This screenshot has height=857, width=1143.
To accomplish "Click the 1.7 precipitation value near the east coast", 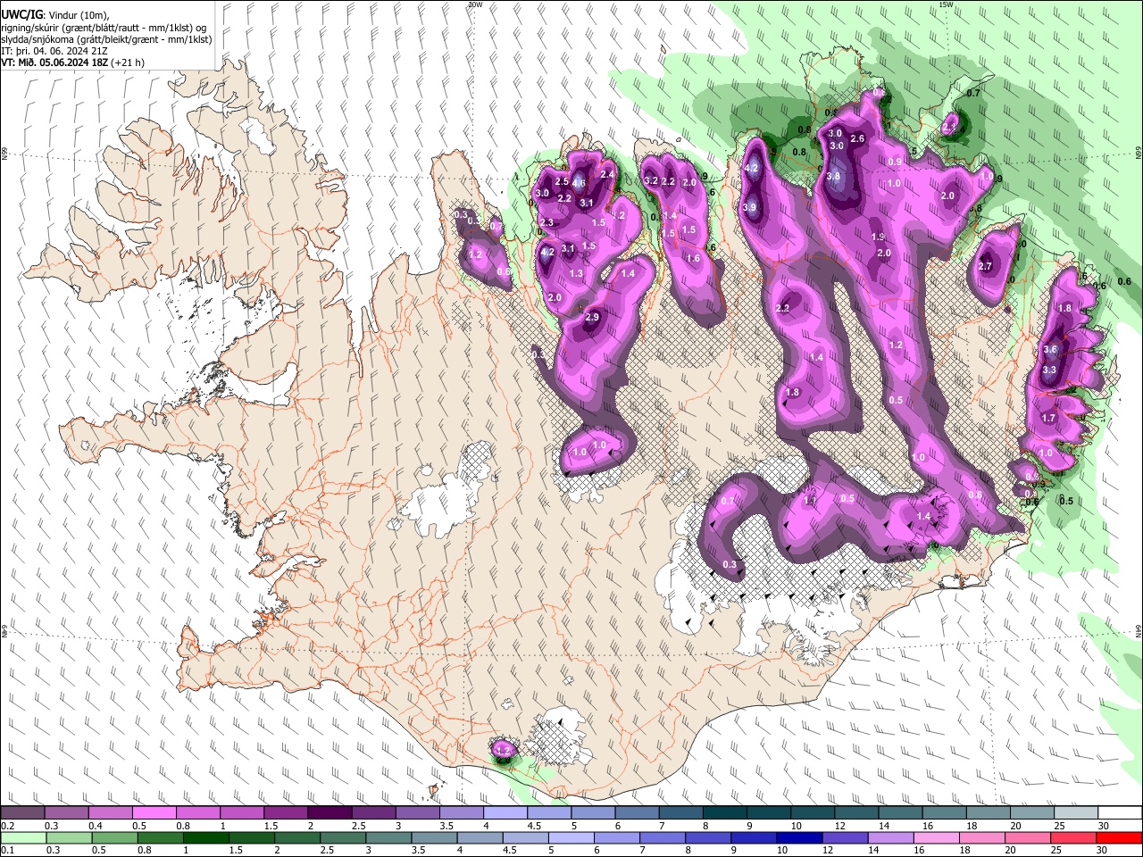I will coord(1049,418).
